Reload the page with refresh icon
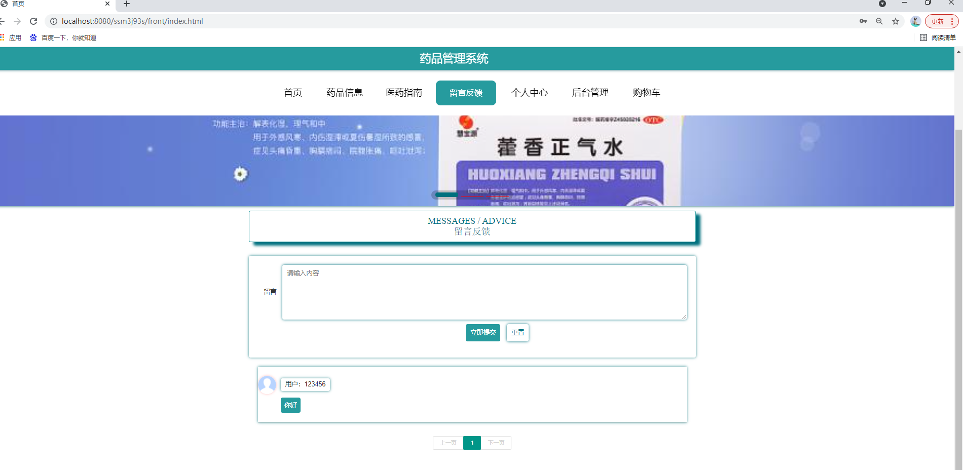The height and width of the screenshot is (470, 963). [x=33, y=21]
